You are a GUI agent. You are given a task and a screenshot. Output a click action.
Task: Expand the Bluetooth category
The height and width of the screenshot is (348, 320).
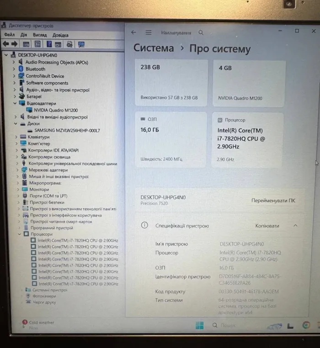click(14, 69)
